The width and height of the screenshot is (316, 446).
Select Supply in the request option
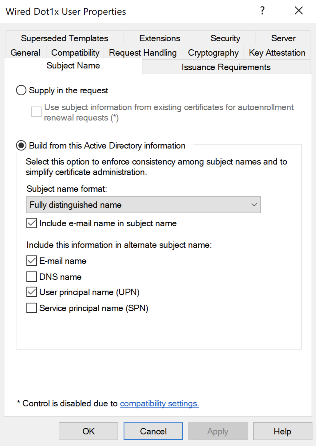(x=21, y=90)
